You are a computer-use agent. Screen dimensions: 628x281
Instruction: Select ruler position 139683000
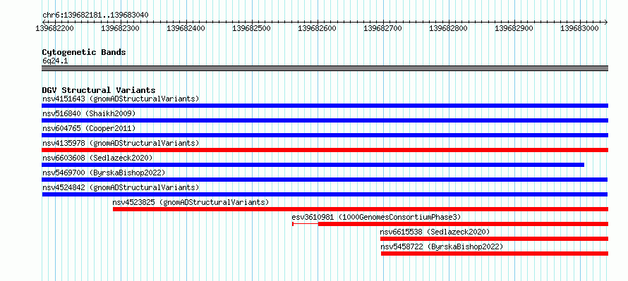580,28
